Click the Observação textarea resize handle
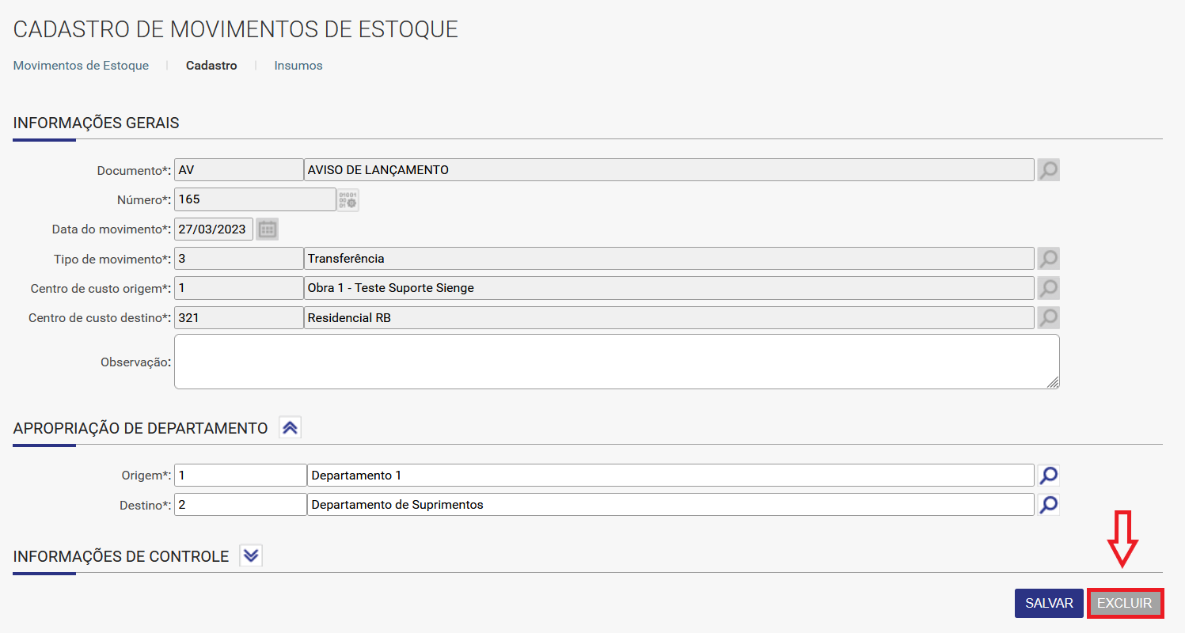The height and width of the screenshot is (633, 1185). pyautogui.click(x=1053, y=382)
